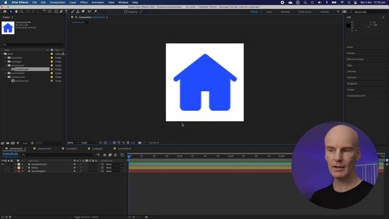Click the interpret footage icon in Project panel
Screen dimensions: 389x219
2,144
